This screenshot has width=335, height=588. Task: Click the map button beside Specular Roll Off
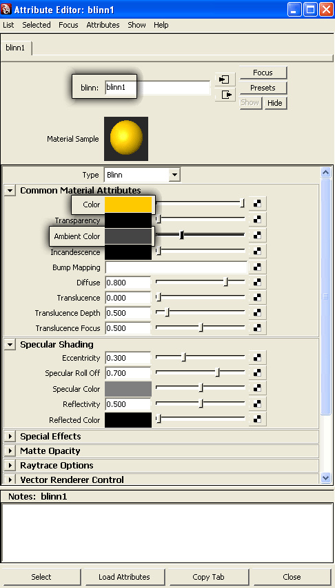258,373
